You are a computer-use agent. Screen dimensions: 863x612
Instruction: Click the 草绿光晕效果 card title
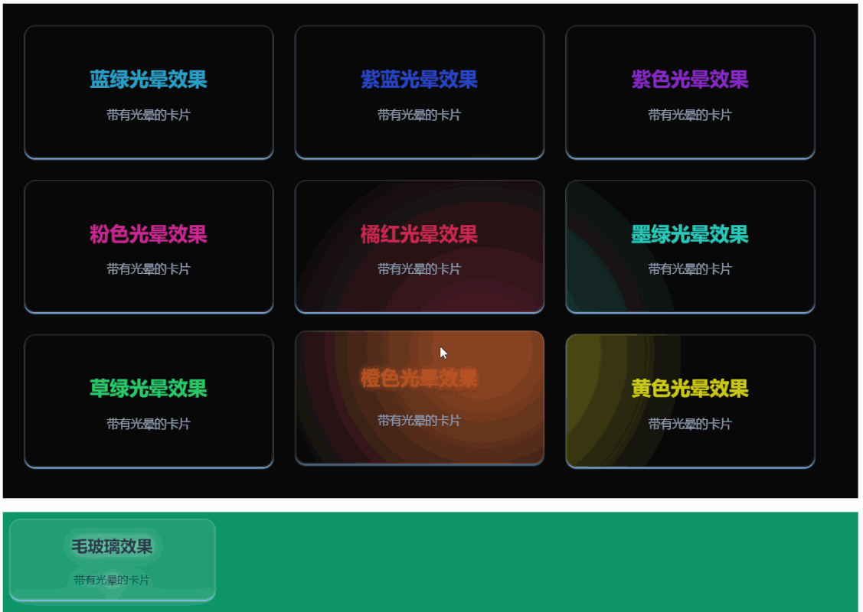pos(148,389)
